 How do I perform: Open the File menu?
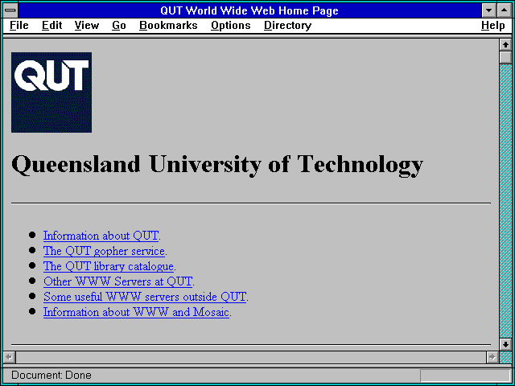click(x=19, y=26)
